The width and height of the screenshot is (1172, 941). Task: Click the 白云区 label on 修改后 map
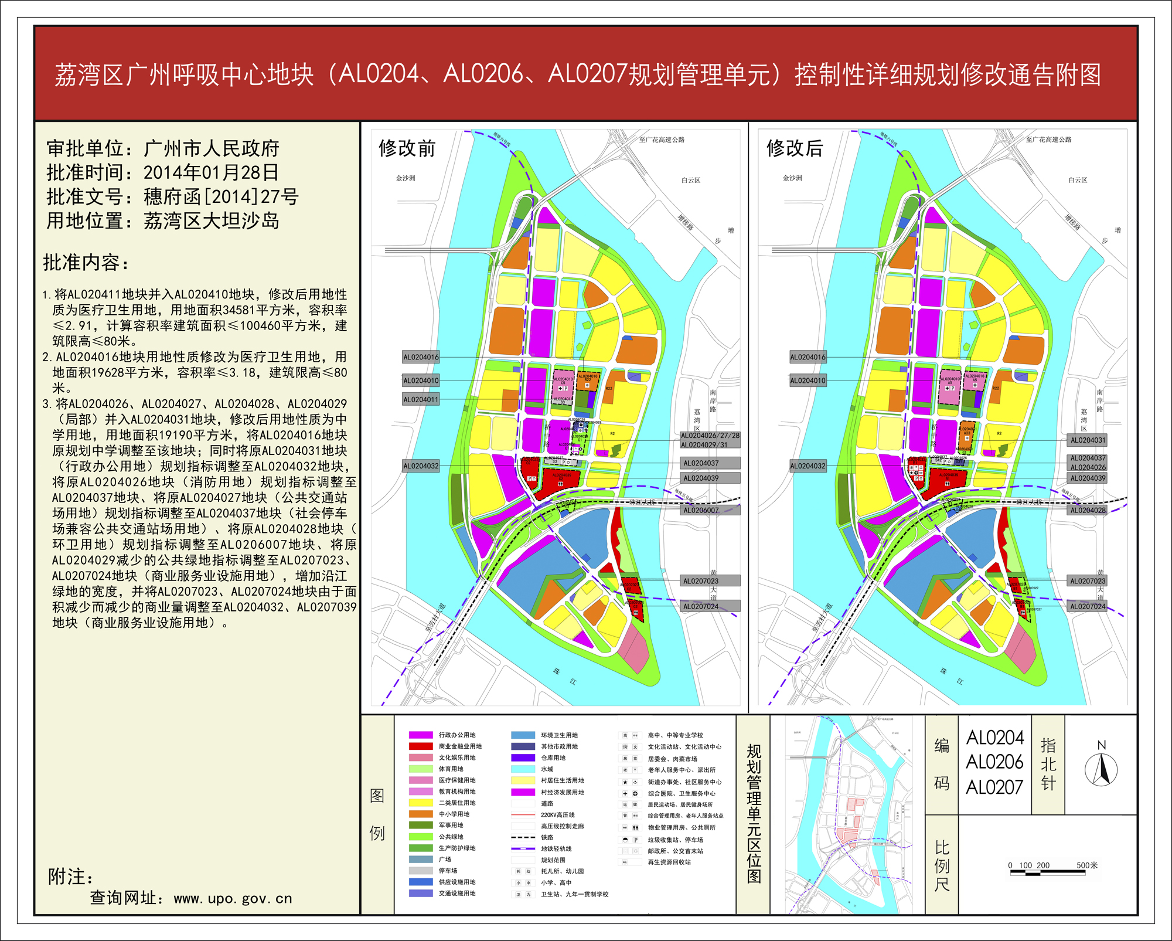(x=1078, y=180)
